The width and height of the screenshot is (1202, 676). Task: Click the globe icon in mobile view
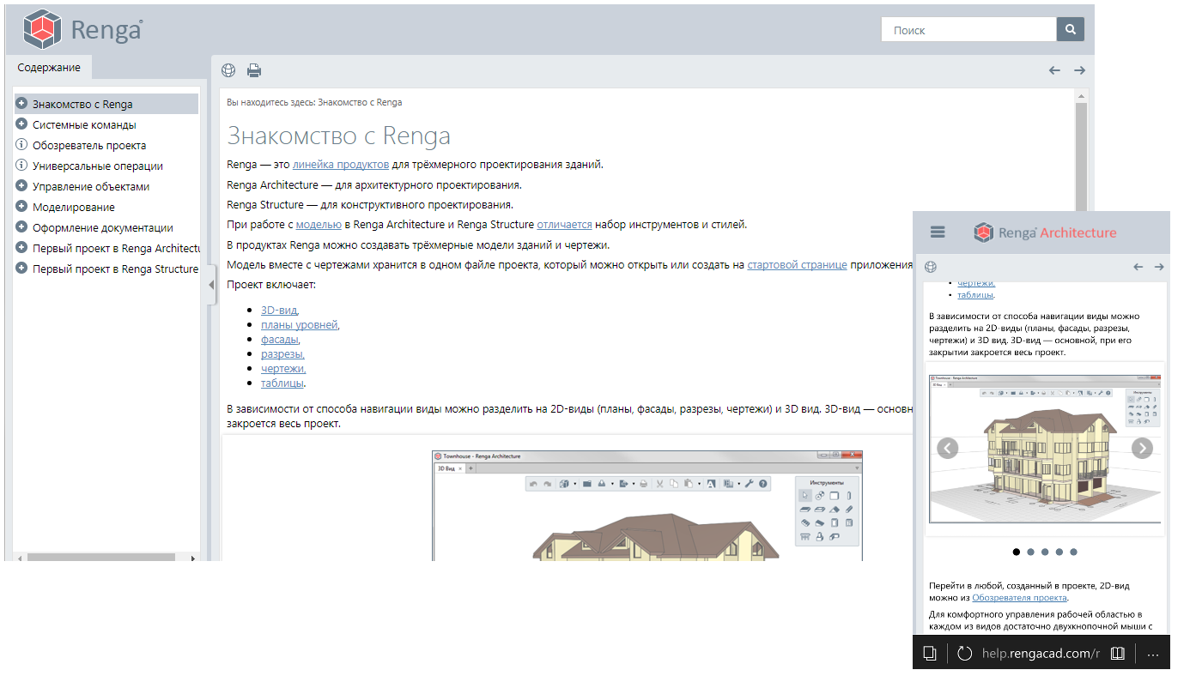coord(931,267)
